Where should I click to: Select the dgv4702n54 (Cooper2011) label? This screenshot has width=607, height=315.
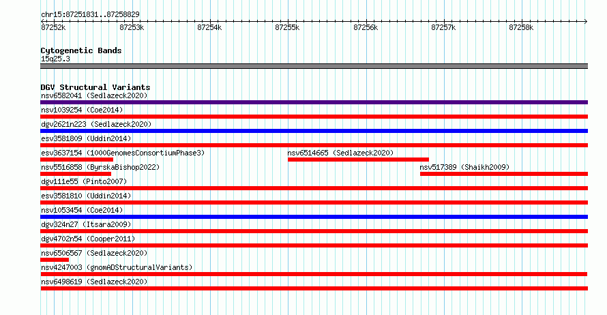88,239
